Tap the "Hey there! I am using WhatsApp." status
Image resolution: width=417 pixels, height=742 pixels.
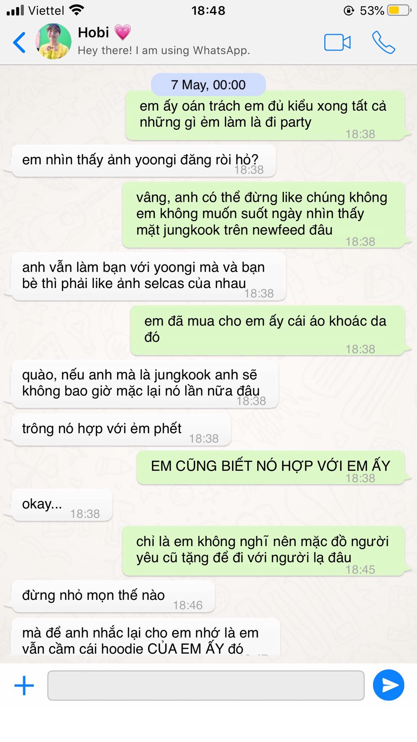point(164,51)
